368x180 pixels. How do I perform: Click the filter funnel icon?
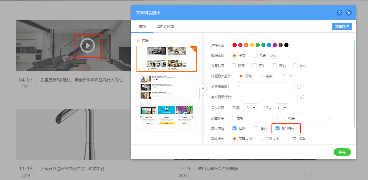point(138,40)
